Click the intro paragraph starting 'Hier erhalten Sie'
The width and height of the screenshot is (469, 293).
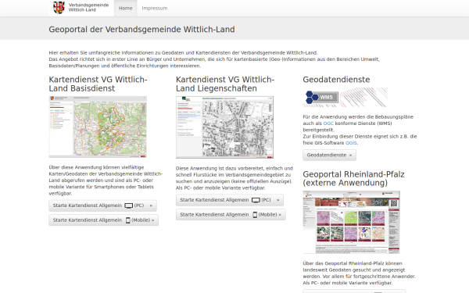(x=214, y=59)
